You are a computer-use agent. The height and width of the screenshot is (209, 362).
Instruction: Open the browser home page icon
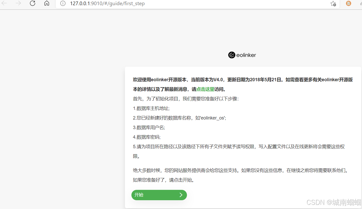click(46, 4)
